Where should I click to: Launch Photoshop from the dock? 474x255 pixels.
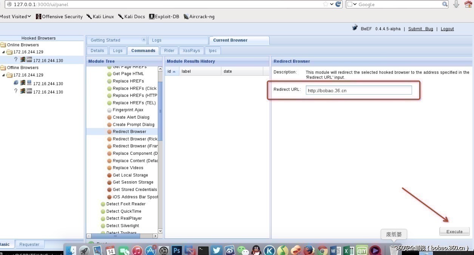(177, 250)
